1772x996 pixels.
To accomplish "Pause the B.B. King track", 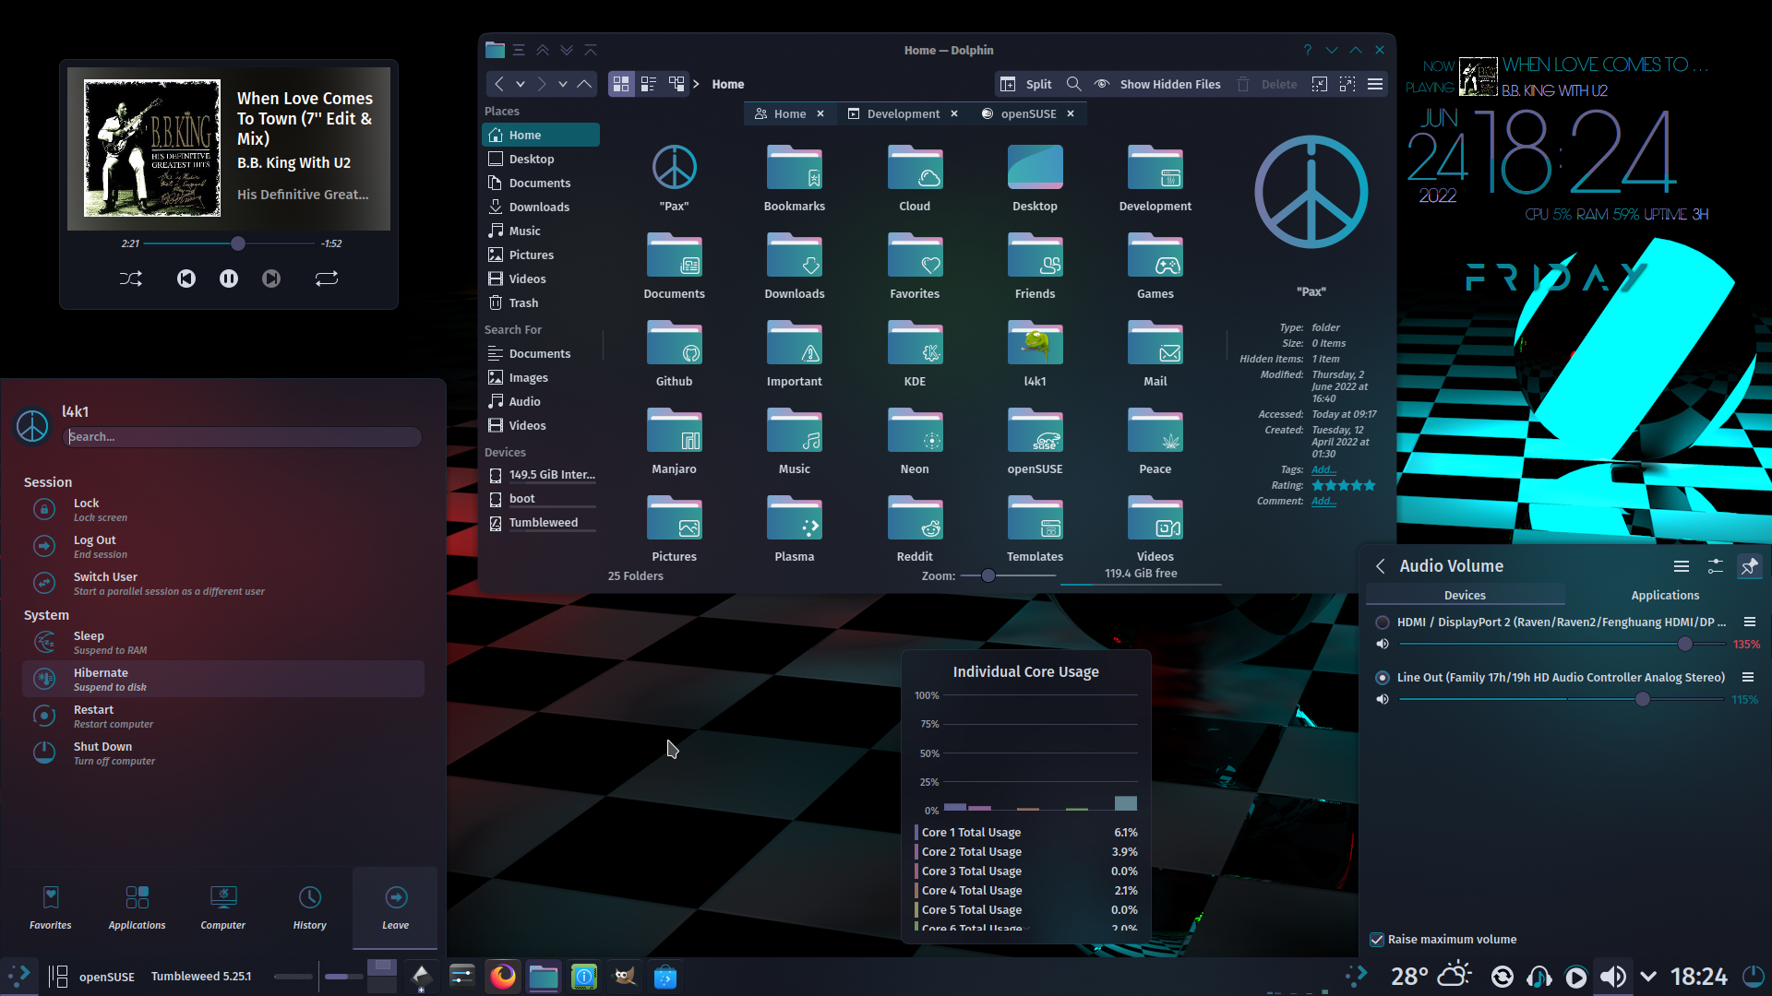I will tap(229, 279).
